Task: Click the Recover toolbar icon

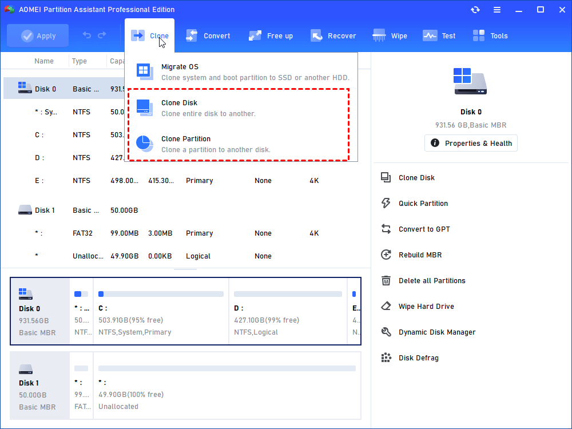Action: (x=317, y=35)
